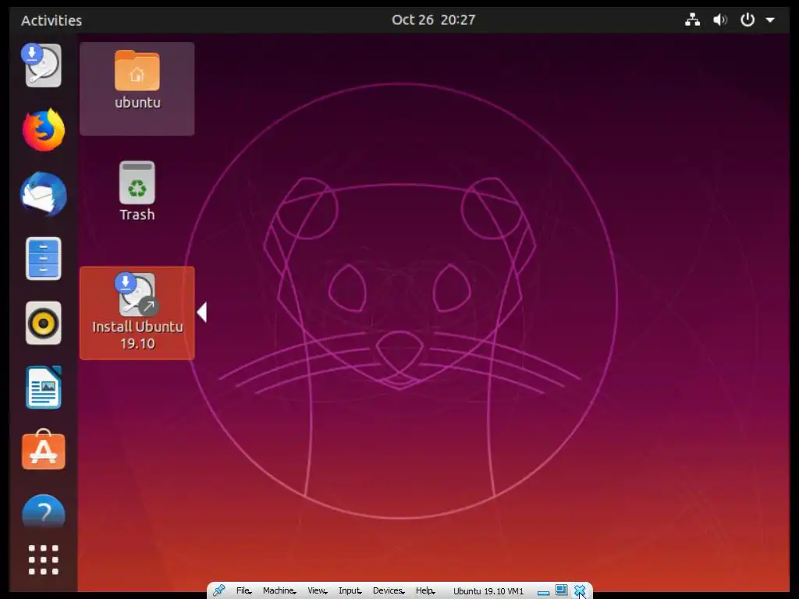The height and width of the screenshot is (599, 799).
Task: Click the volume icon in top bar
Action: tap(720, 19)
